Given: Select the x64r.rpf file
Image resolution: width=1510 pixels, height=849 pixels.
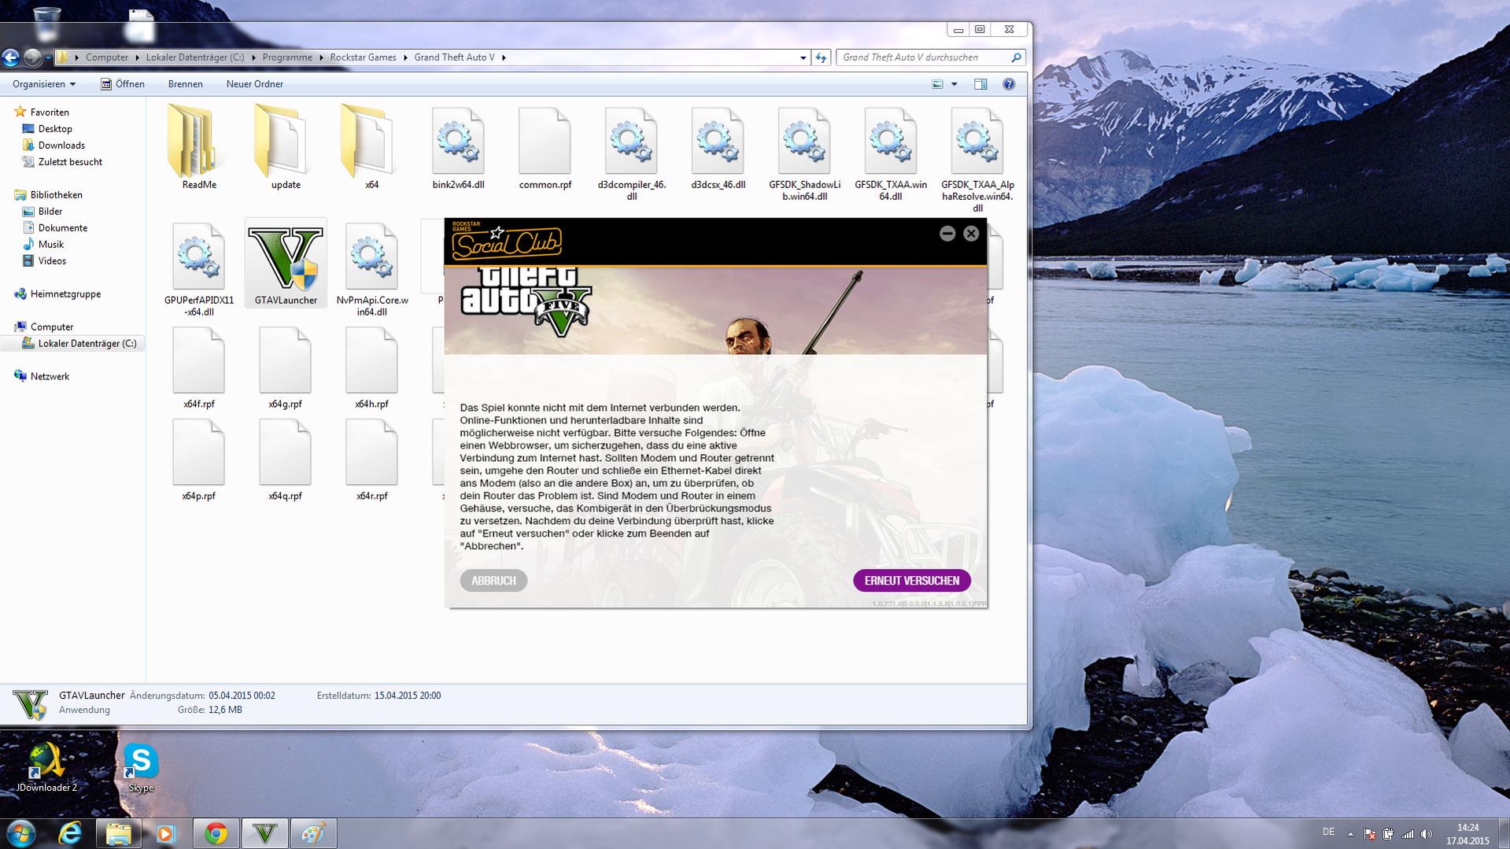Looking at the screenshot, I should point(371,460).
